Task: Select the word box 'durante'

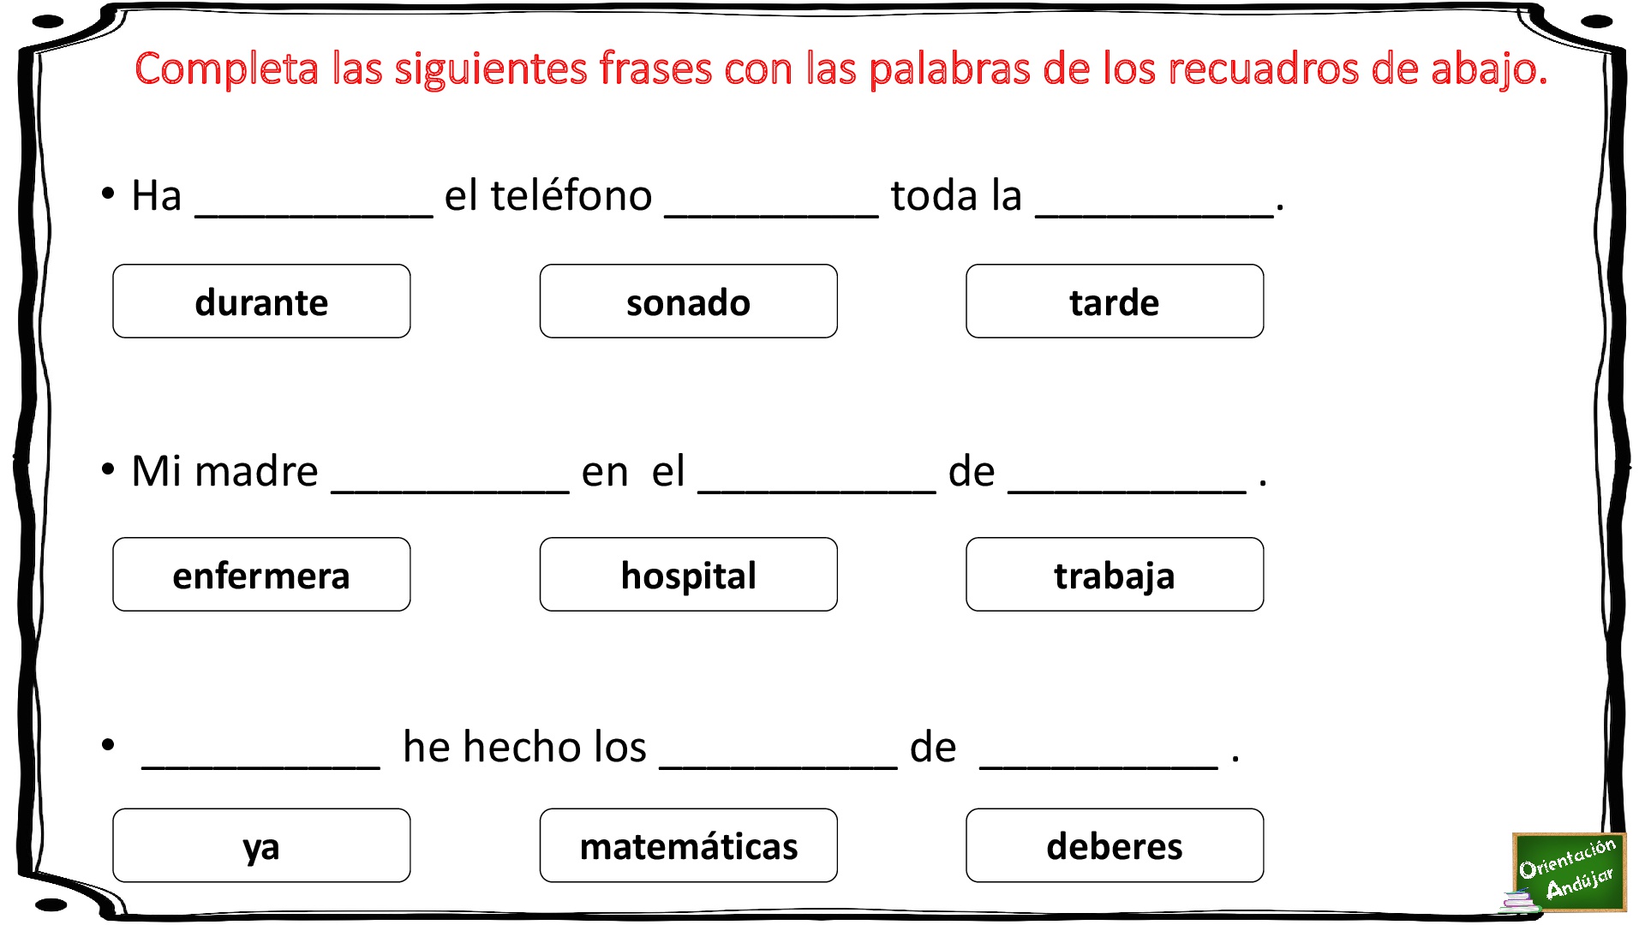Action: pos(261,301)
